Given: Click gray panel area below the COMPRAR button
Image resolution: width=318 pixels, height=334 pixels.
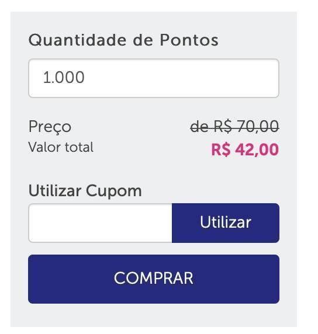Looking at the screenshot, I should [x=154, y=315].
